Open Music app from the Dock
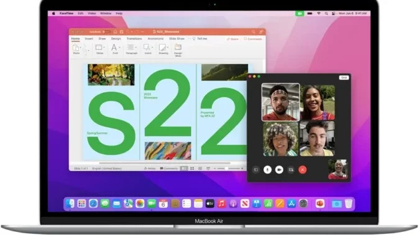This screenshot has width=419, height=235. (x=221, y=204)
